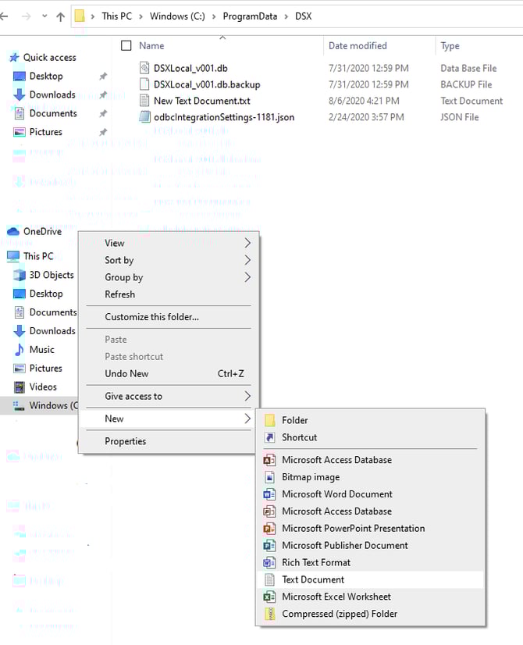Select 7/31/2020 12:59 PM date of DSXLocal_v001.db.backup
523x645 pixels.
368,84
